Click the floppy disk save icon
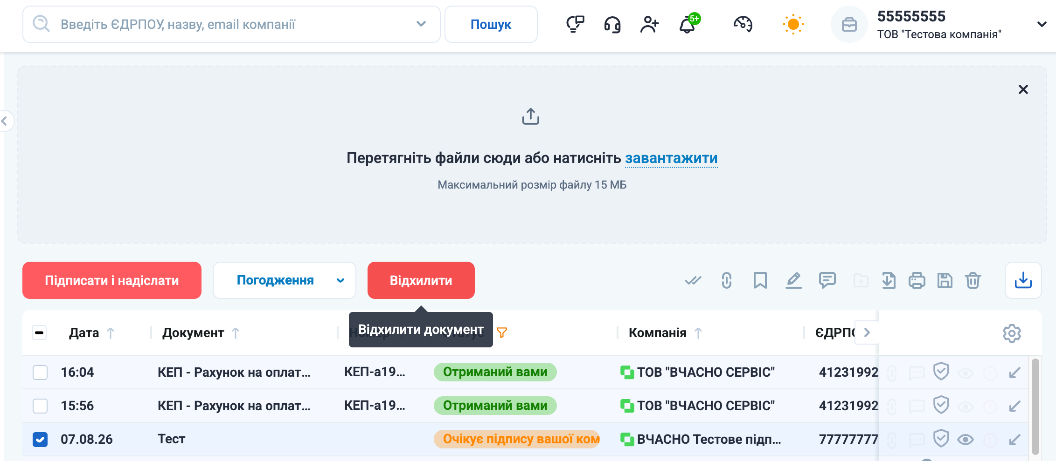The width and height of the screenshot is (1056, 461). (x=945, y=280)
